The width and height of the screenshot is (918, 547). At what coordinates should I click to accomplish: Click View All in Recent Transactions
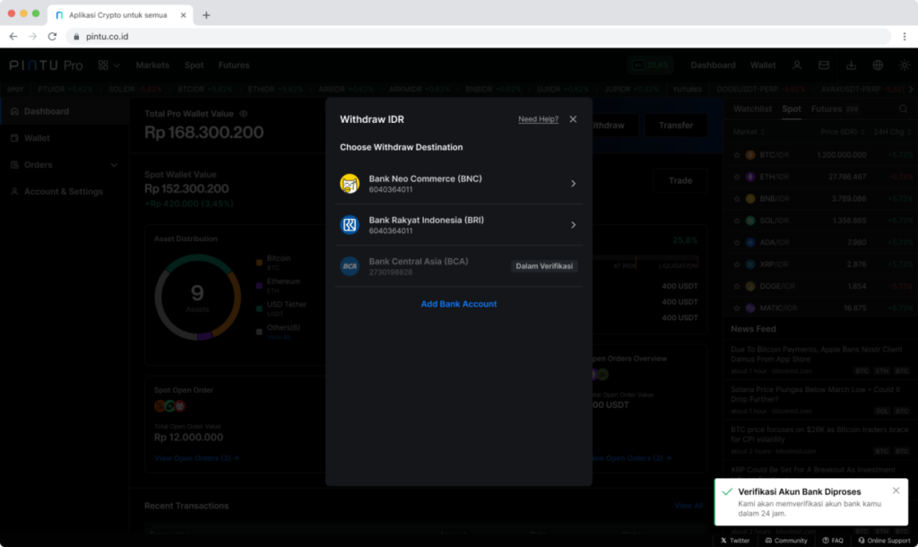tap(688, 506)
